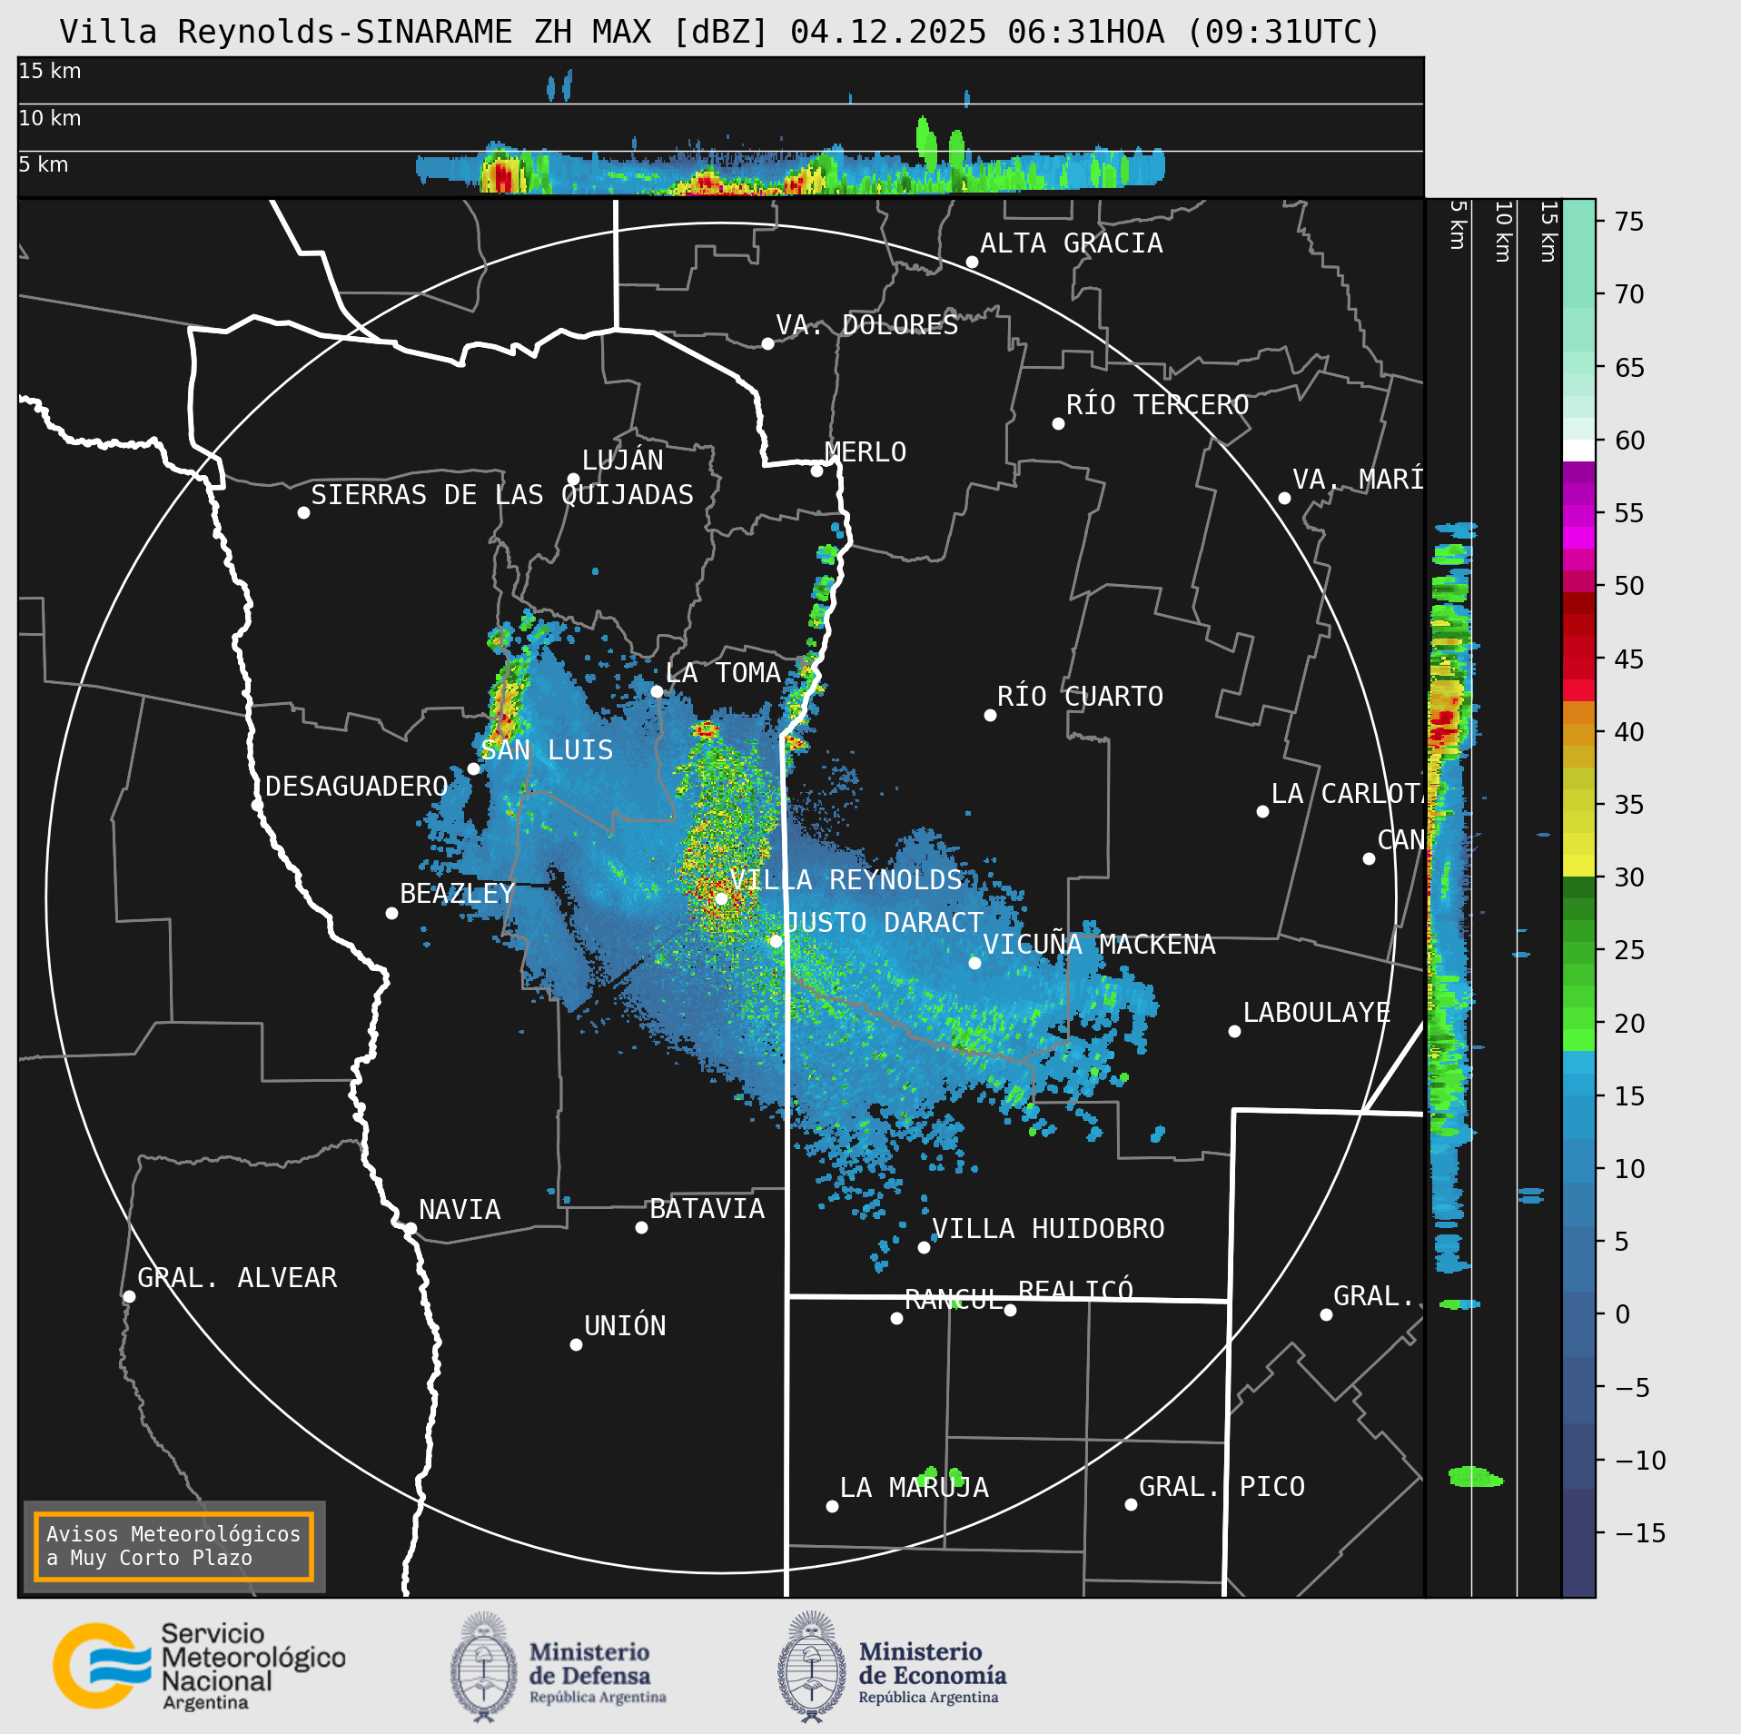Click the RANCUL label
Screen dimensions: 1741x1734
[x=954, y=1299]
